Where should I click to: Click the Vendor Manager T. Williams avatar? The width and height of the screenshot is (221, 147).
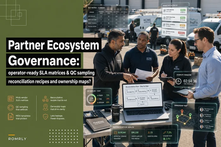201,127
